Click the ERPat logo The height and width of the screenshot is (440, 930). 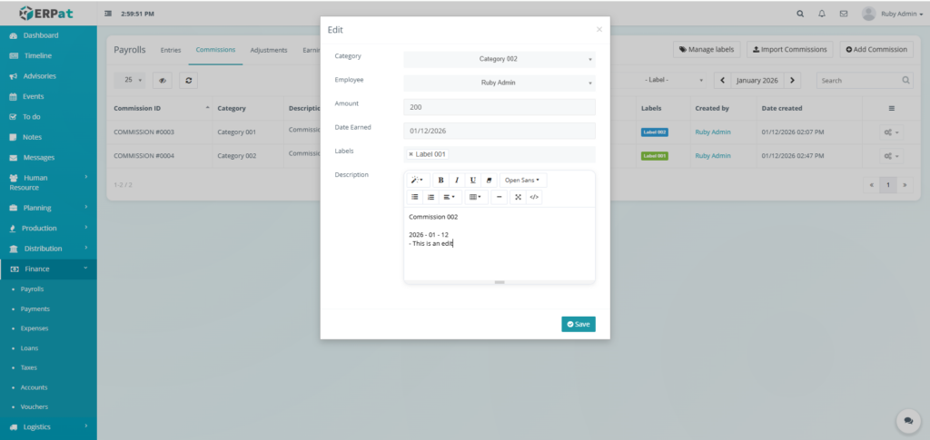pyautogui.click(x=46, y=13)
